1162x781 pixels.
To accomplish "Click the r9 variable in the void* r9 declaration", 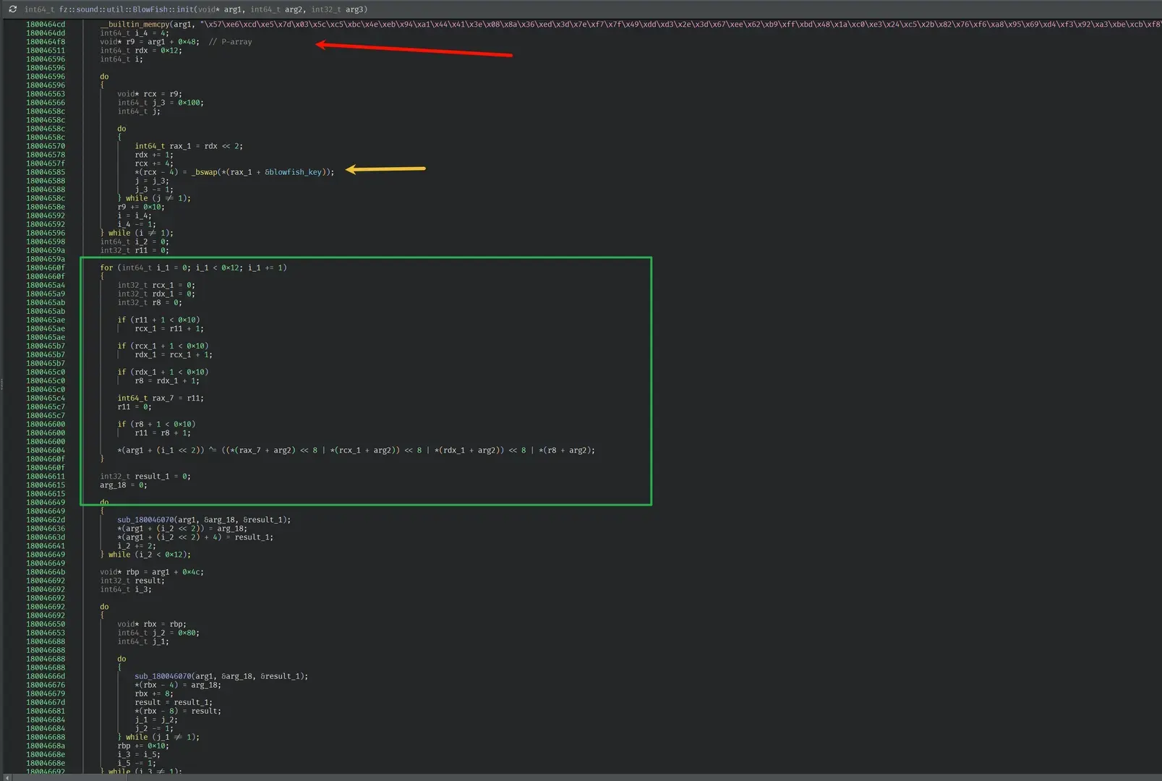I will [x=130, y=42].
